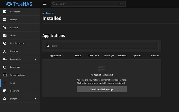Select the Containers cube icon
Screen dimensions: 179x112
coord(5,67)
